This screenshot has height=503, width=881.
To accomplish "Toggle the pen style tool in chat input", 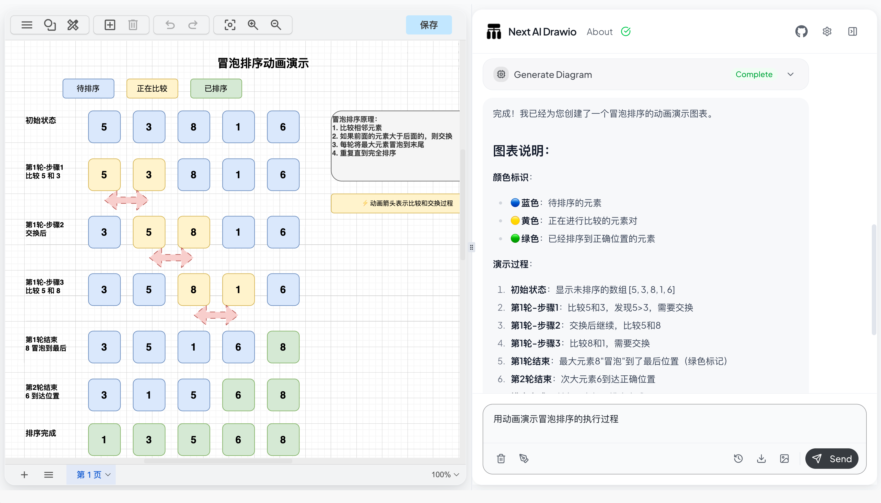I will (x=524, y=458).
